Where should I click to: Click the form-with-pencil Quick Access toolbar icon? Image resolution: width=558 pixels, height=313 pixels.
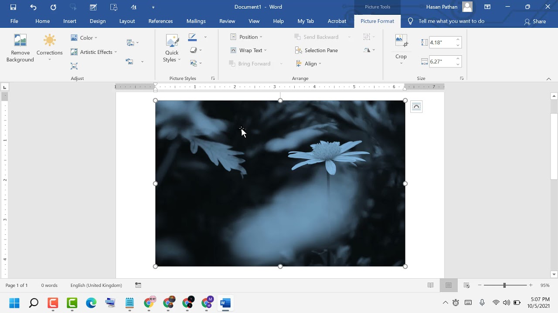93,7
